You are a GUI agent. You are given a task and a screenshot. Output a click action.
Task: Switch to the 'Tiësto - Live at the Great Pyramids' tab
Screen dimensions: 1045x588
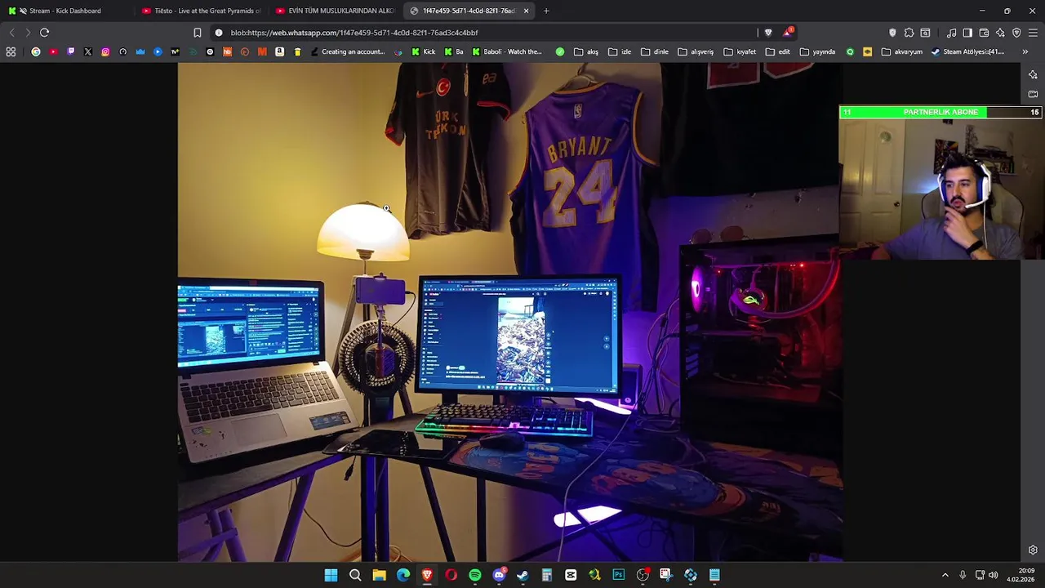[201, 11]
